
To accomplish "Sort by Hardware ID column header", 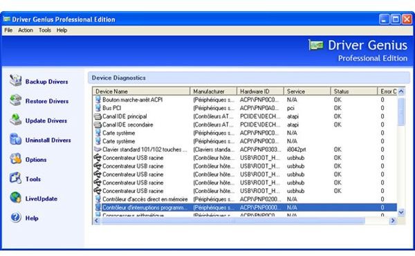I will [260, 91].
